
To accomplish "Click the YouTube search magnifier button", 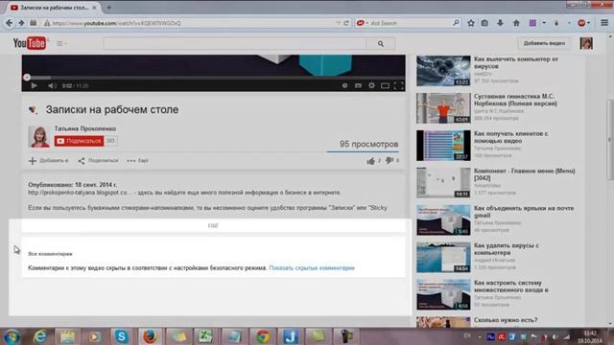I will coord(380,43).
